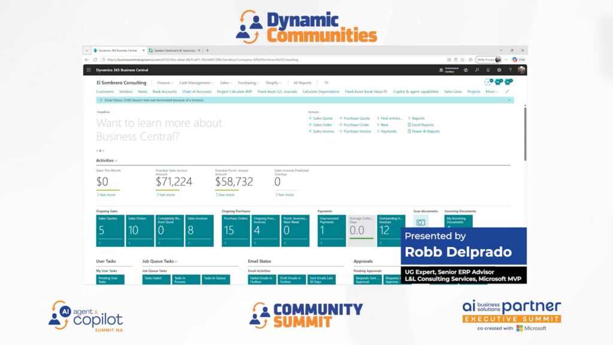Viewport: 613px width, 345px height.
Task: Open the settings gear in Business Central
Action: pyautogui.click(x=499, y=70)
